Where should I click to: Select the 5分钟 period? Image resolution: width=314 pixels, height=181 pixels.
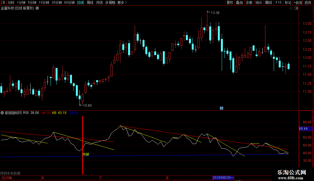32,3
